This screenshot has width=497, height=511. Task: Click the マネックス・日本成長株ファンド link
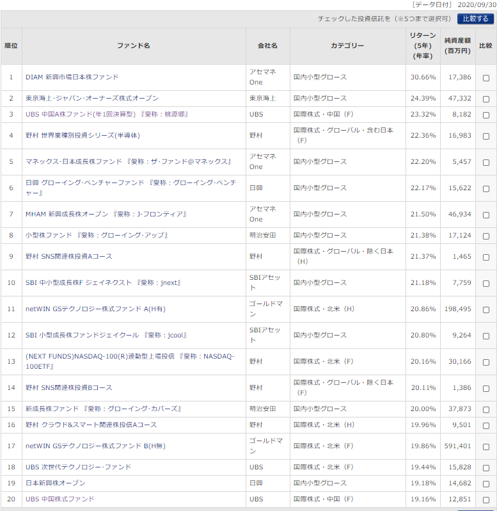pos(128,162)
